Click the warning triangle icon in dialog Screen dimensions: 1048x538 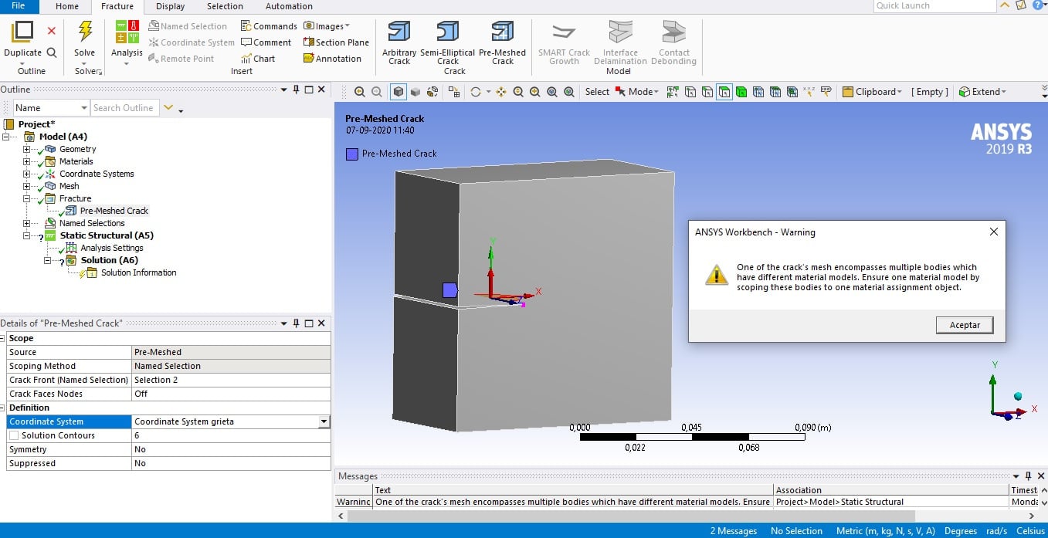[x=717, y=275]
